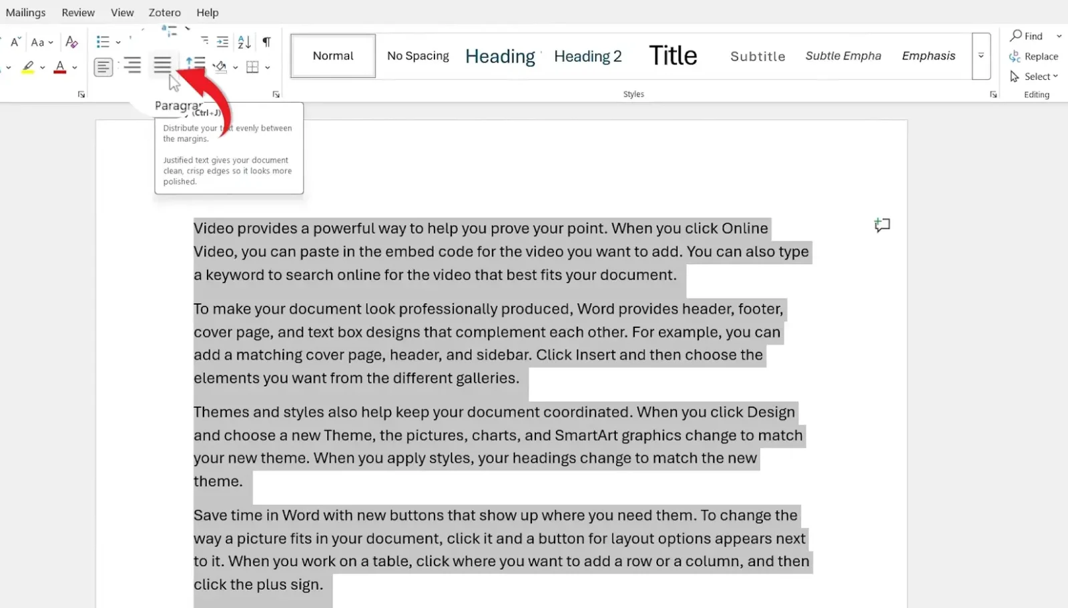Click the Change Case Aa icon
This screenshot has height=608, width=1068.
coord(37,42)
